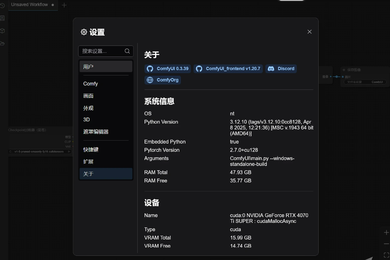Open the 外观 settings category
Viewport: 390px width, 260px height.
tap(106, 108)
